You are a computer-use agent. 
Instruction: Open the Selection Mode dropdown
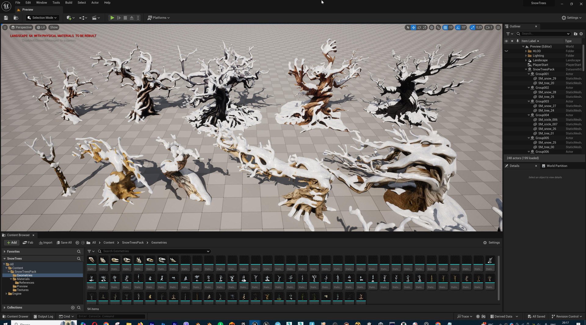(42, 18)
